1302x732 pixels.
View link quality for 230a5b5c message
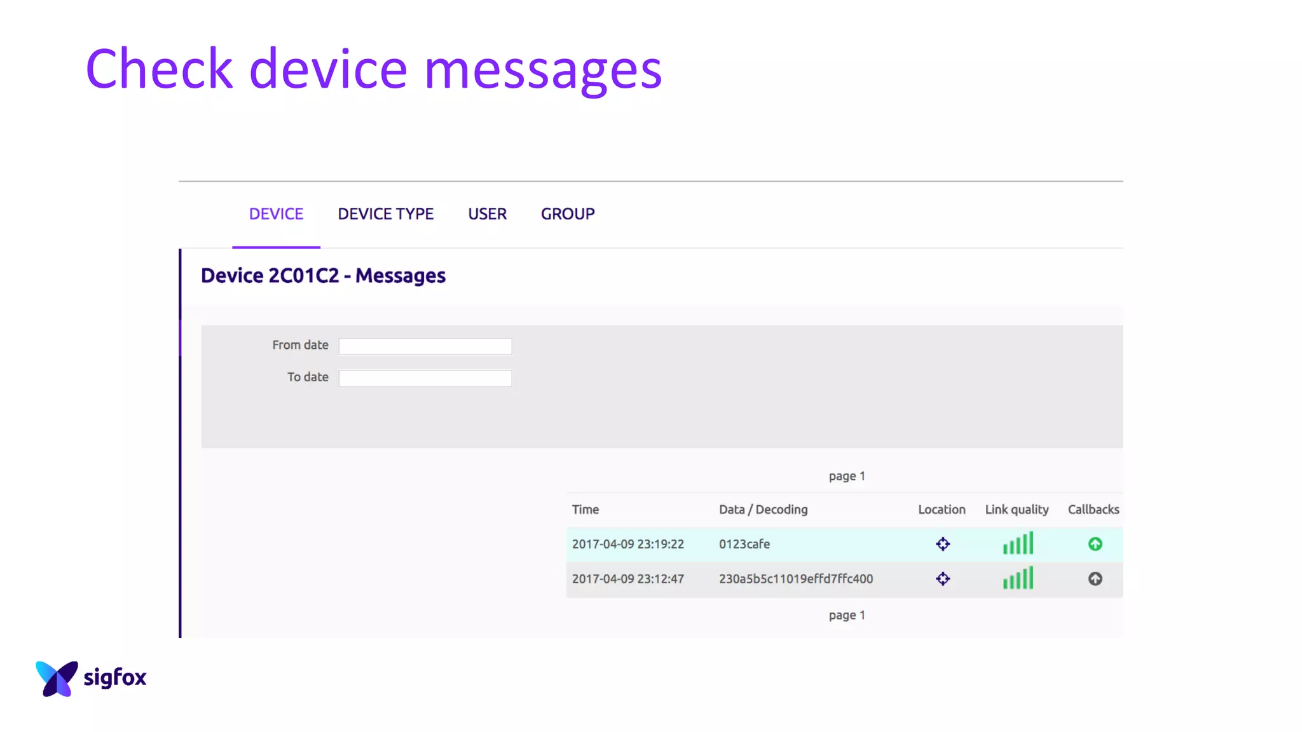point(1018,578)
